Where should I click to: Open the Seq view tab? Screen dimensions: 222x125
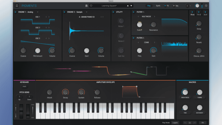(x=177, y=6)
